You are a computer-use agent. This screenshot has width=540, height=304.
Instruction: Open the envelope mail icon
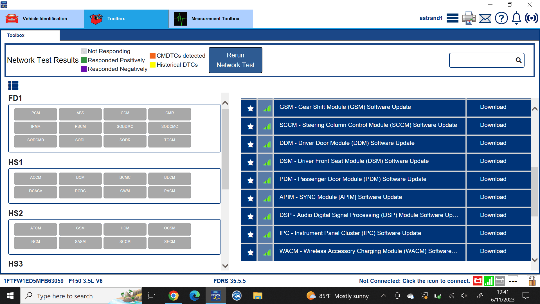485,19
